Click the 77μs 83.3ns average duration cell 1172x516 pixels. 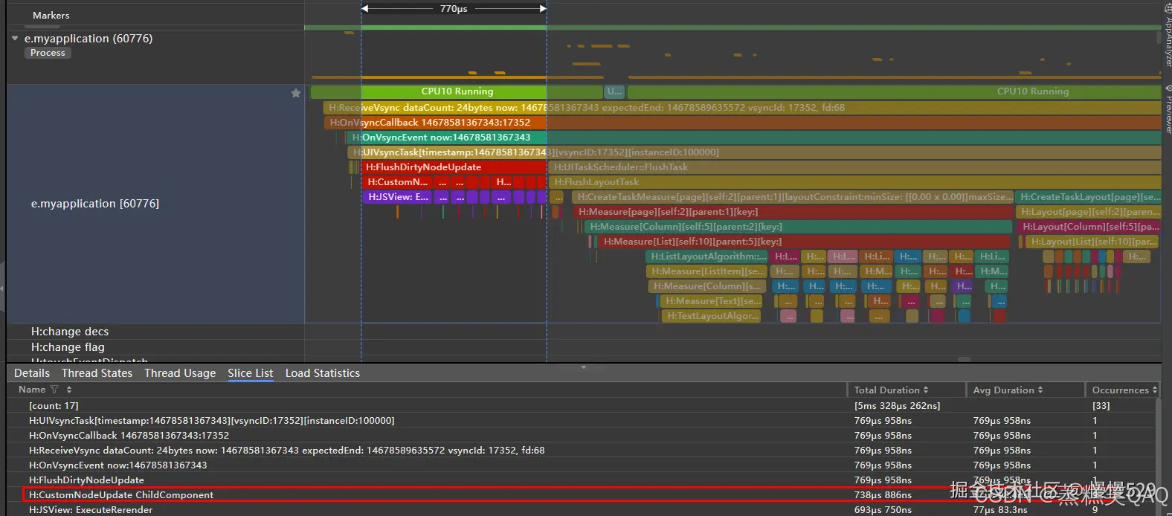pos(1000,510)
